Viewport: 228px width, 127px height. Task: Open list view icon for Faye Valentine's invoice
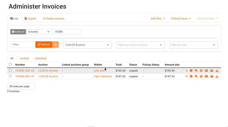coord(206,76)
